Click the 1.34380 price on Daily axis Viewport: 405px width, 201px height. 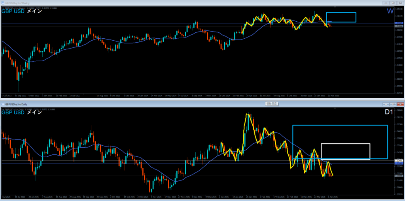(399, 152)
